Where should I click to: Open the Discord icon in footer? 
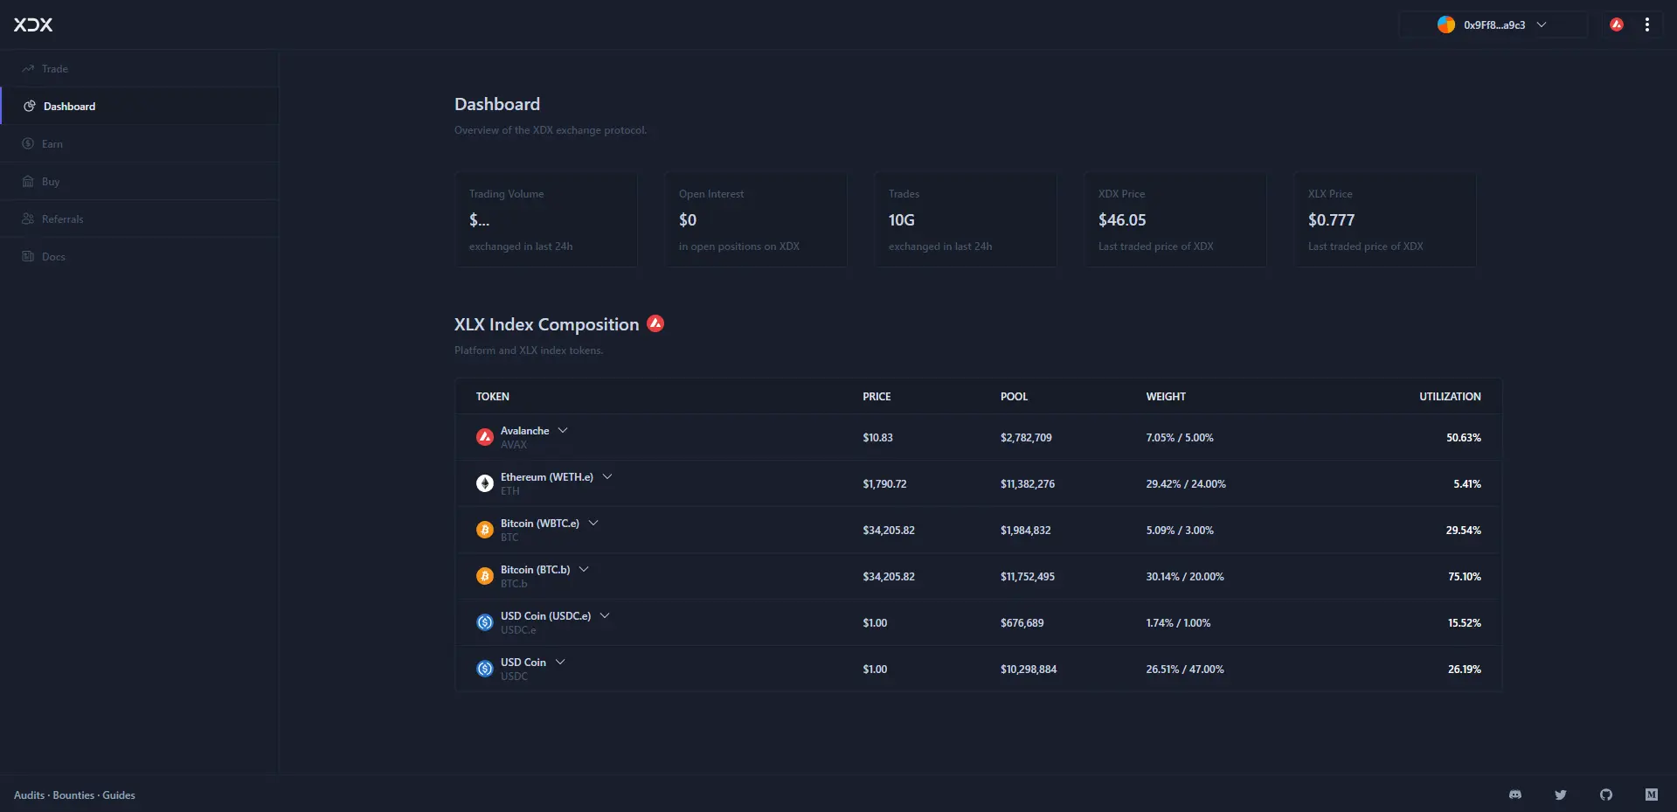tap(1515, 795)
